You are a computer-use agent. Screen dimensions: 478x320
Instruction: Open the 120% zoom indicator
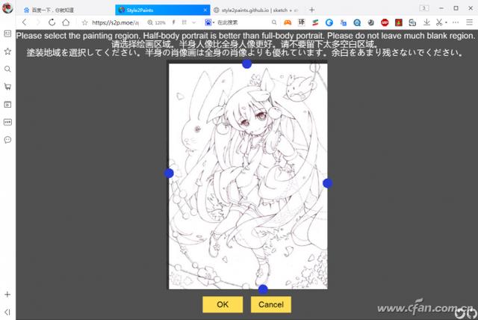[x=156, y=22]
